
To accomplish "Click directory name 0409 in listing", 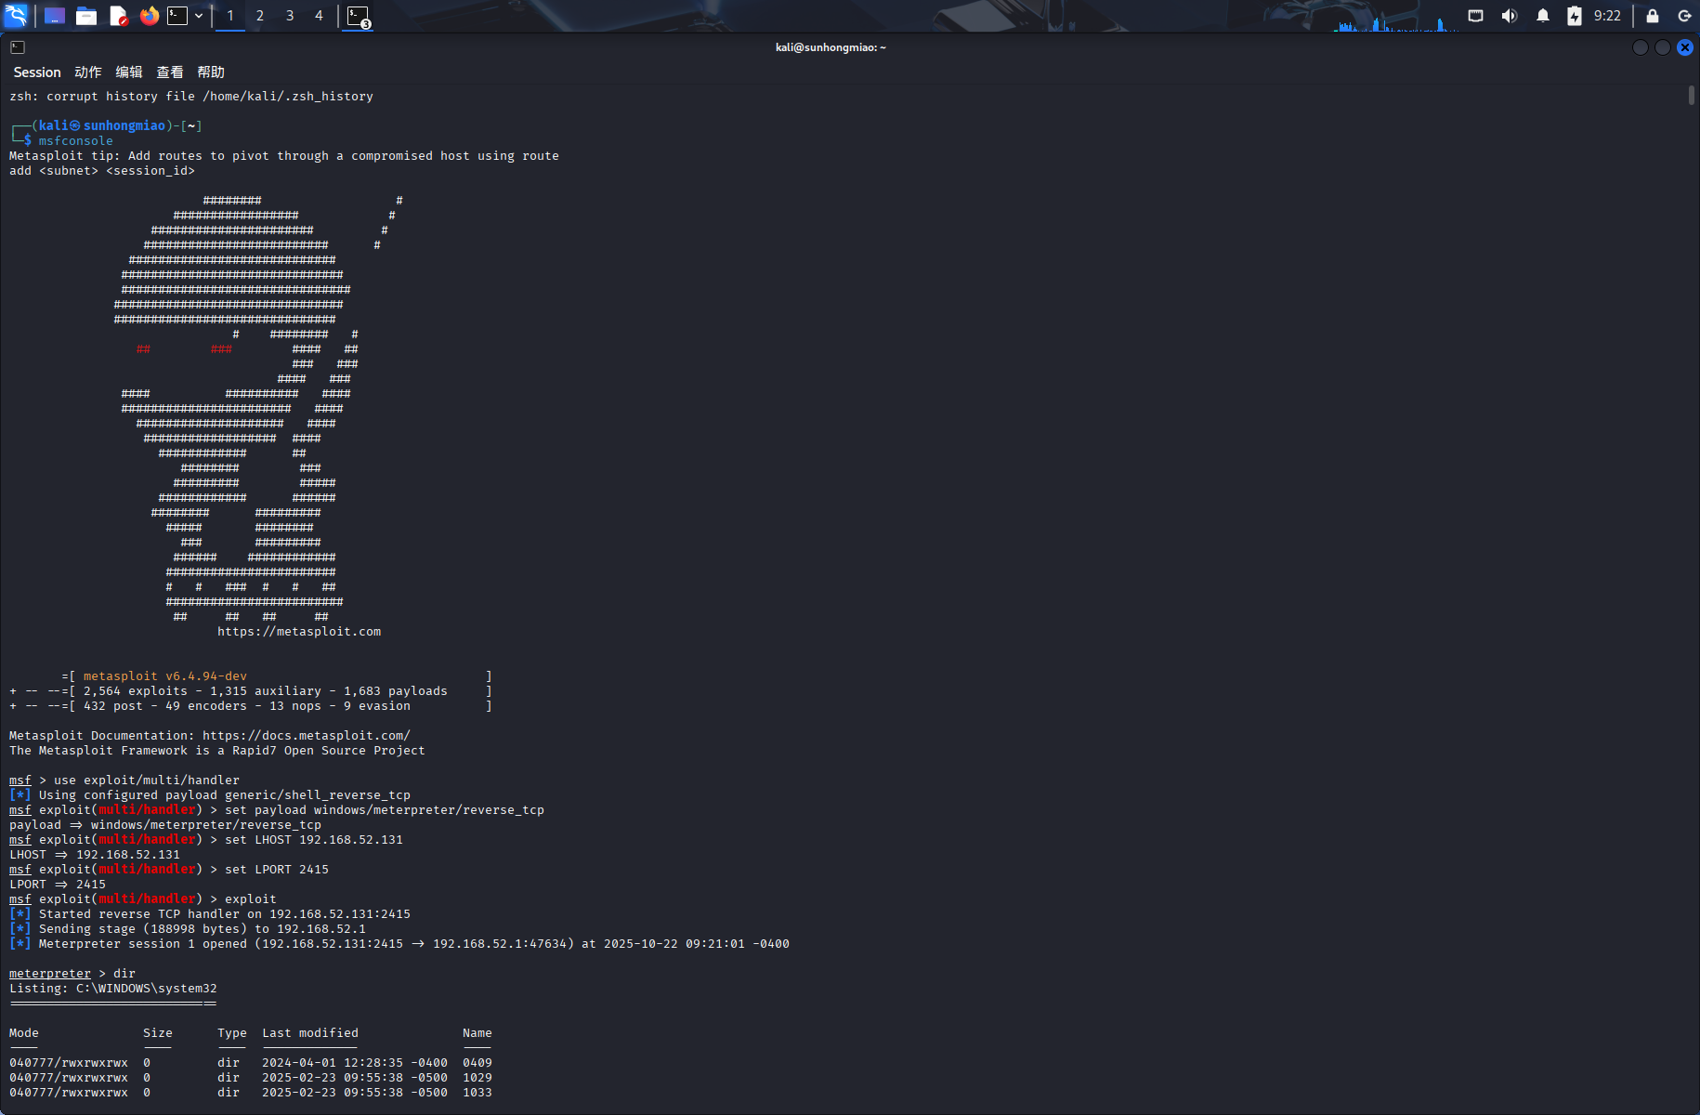I will 477,1063.
